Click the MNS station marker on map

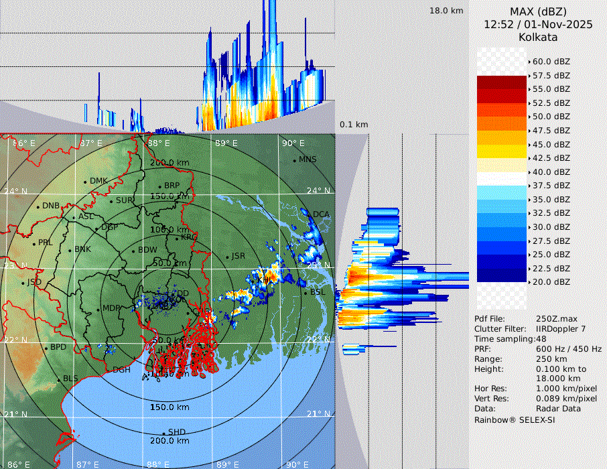click(x=294, y=160)
